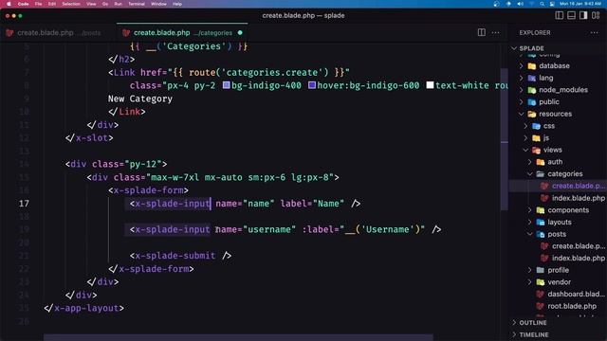Toggle primary sidebar layout icon

[x=559, y=15]
